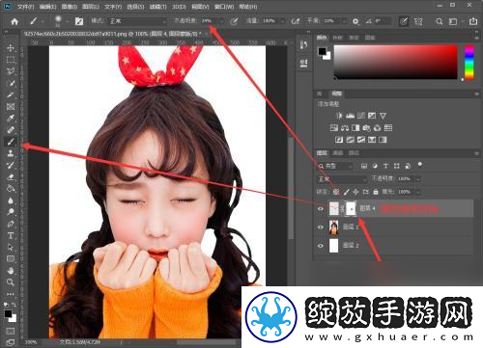Open the painting mode dropdown in options bar
Image resolution: width=483 pixels, height=348 pixels.
(x=137, y=21)
